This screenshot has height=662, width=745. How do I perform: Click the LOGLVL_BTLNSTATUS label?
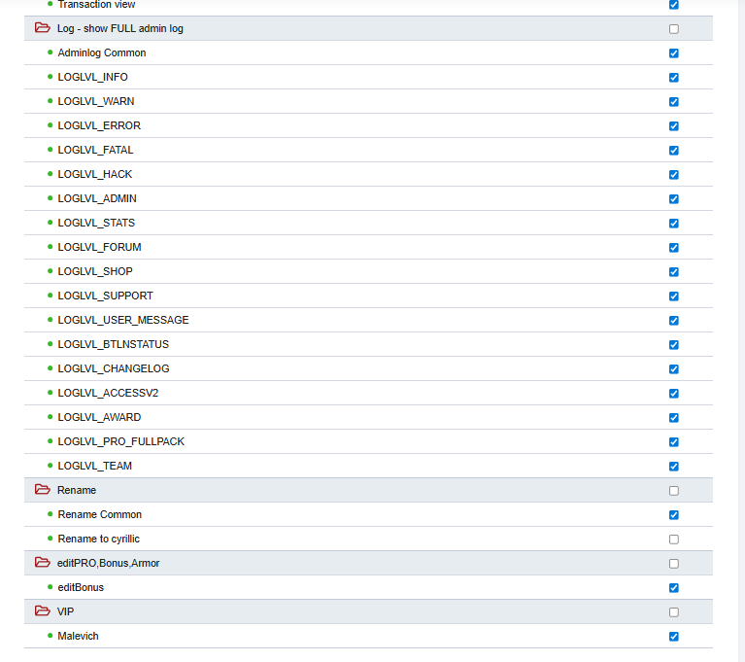click(x=113, y=344)
